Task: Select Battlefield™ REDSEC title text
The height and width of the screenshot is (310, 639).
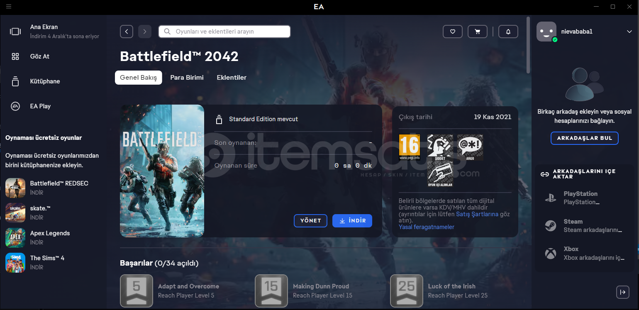Action: click(59, 183)
